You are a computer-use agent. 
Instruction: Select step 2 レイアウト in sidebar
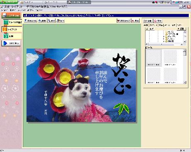(12, 29)
